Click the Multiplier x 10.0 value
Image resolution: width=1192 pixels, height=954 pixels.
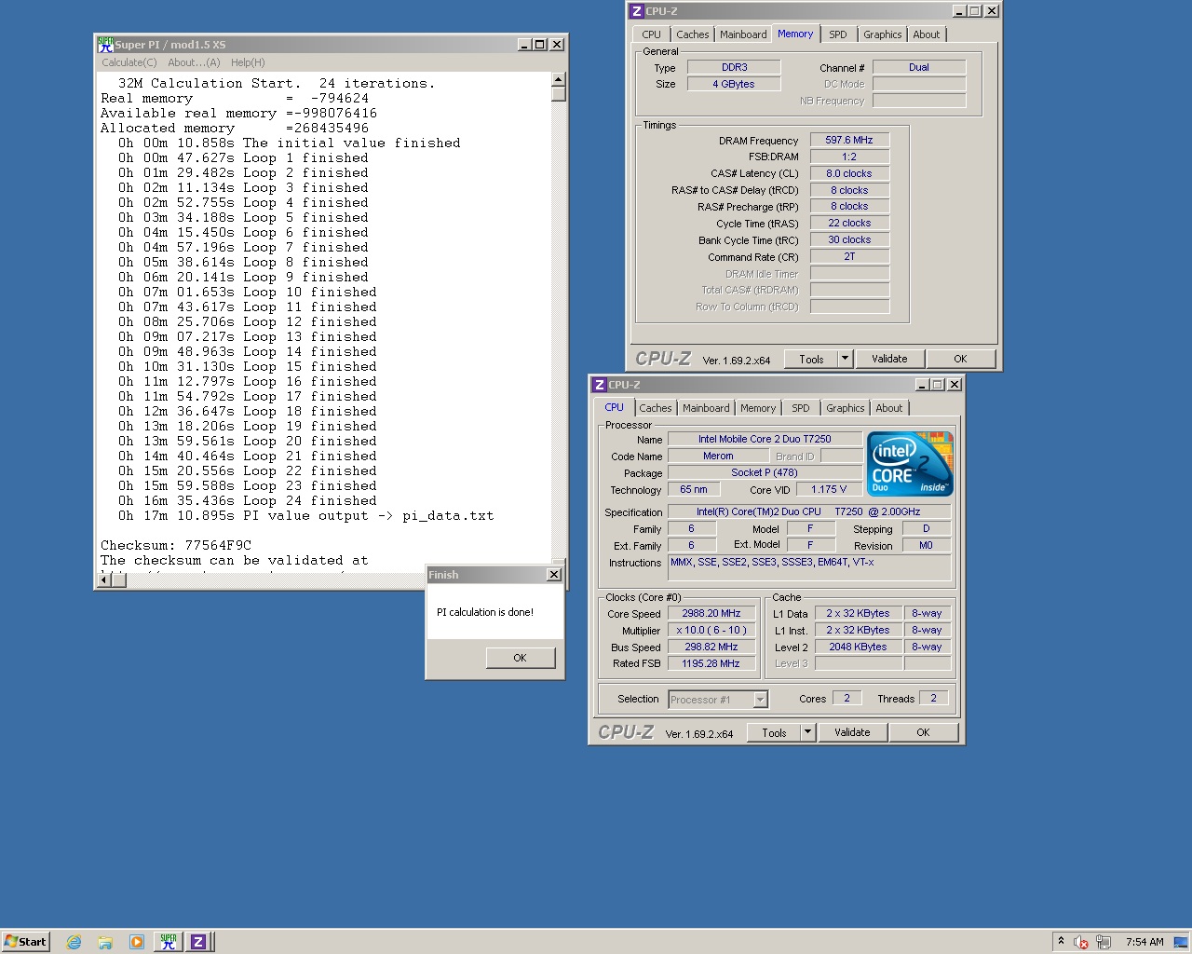point(711,630)
